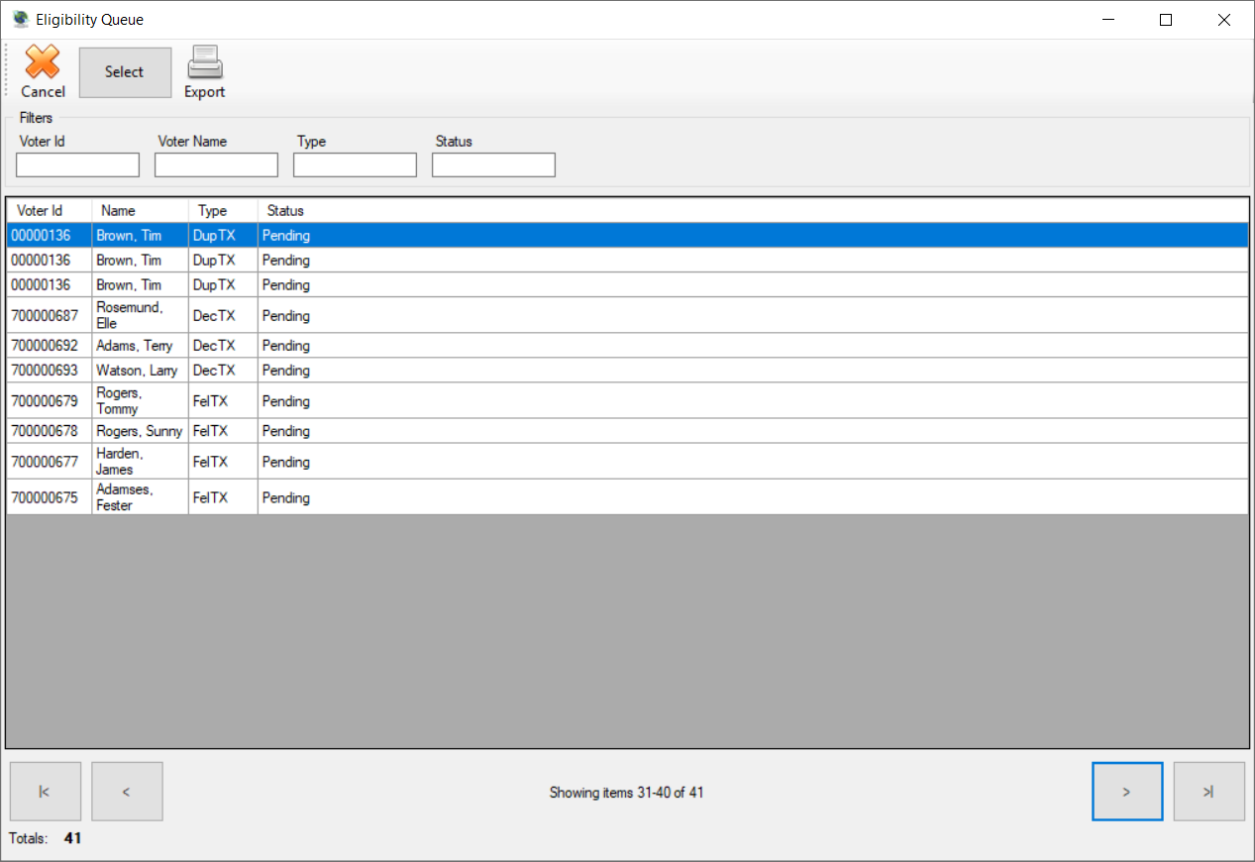The image size is (1255, 862).
Task: Click the Export printer icon
Action: [x=205, y=62]
